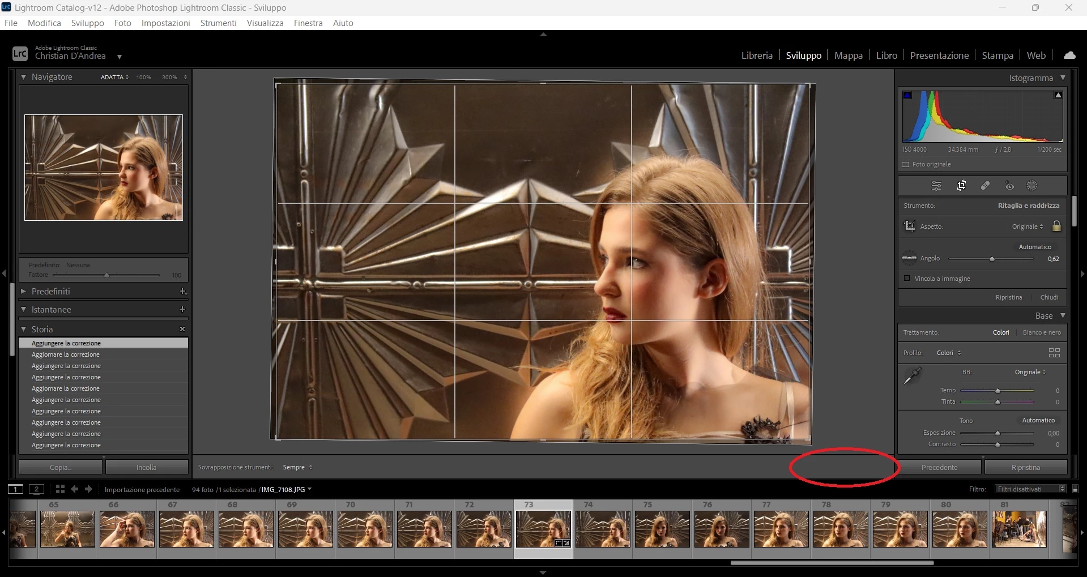Switch to the Mappa module
Screen dimensions: 1087x577
849,55
